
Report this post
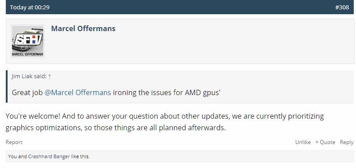14,142
